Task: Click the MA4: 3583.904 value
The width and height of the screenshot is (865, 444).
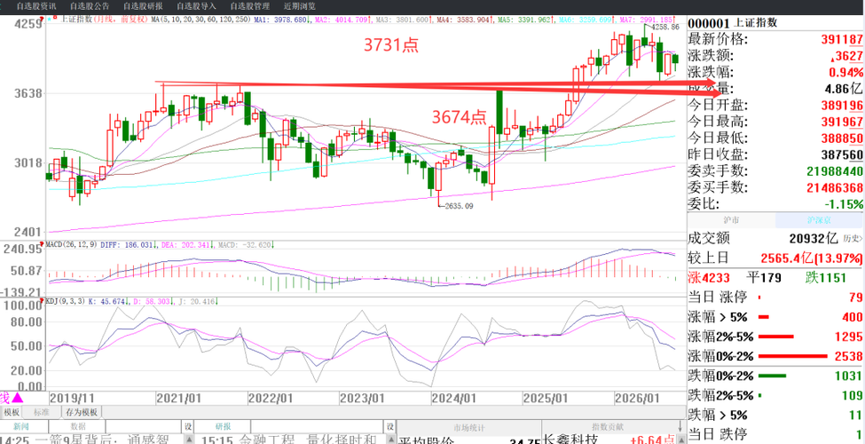Action: (465, 20)
